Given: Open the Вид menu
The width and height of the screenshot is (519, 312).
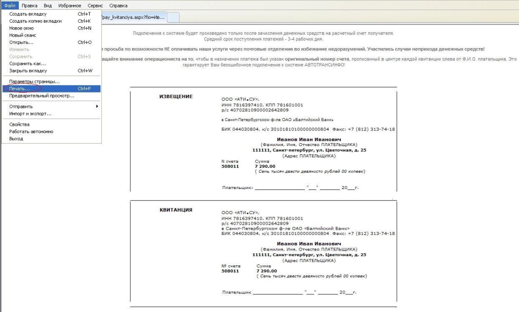Looking at the screenshot, I should click(x=48, y=6).
